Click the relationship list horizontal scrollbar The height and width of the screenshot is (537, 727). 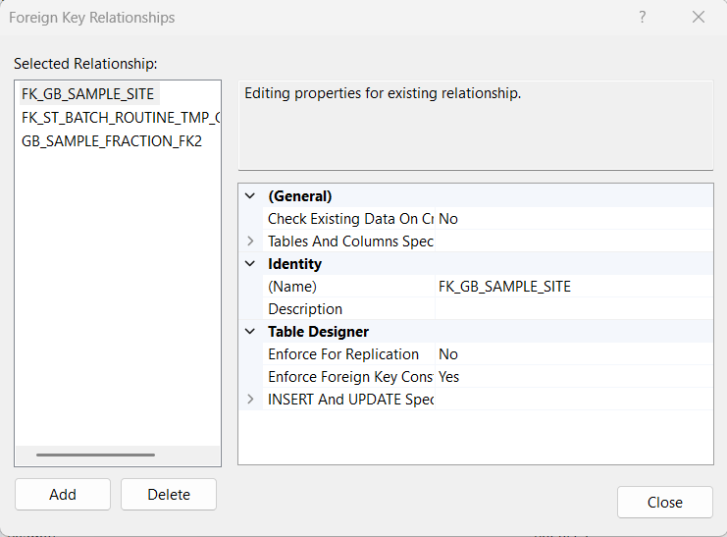pyautogui.click(x=95, y=455)
